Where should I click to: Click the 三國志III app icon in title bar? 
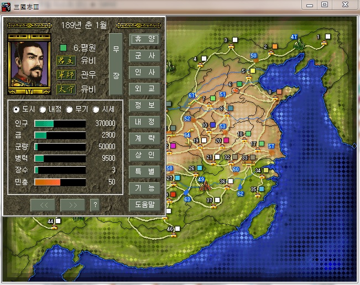point(6,7)
